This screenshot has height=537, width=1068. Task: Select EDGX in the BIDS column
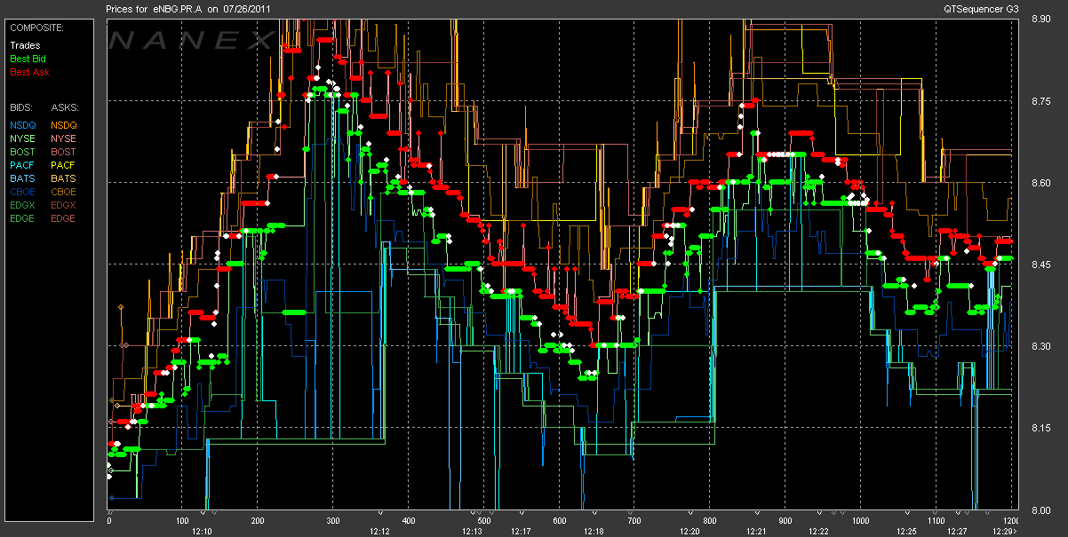pyautogui.click(x=22, y=205)
